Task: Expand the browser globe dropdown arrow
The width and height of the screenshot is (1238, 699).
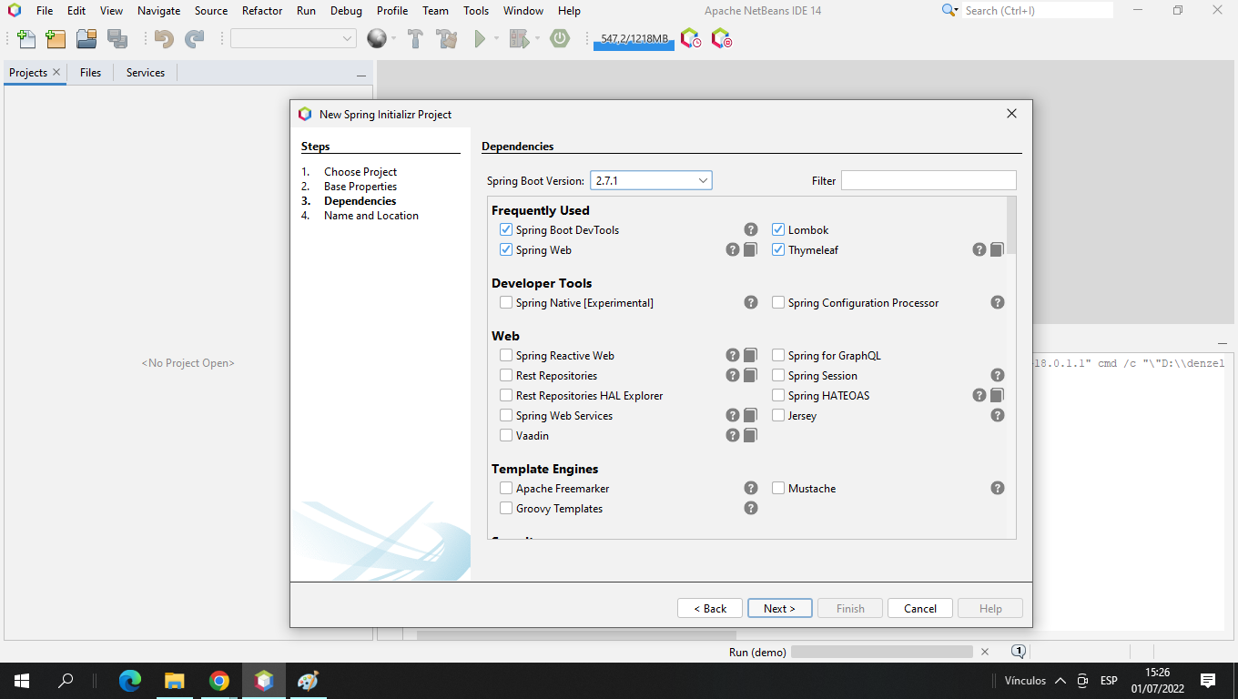Action: tap(394, 39)
